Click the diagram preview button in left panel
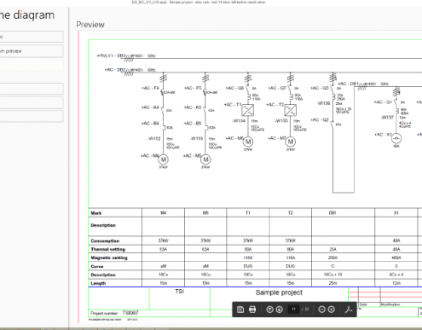422x330 pixels. coord(32,51)
